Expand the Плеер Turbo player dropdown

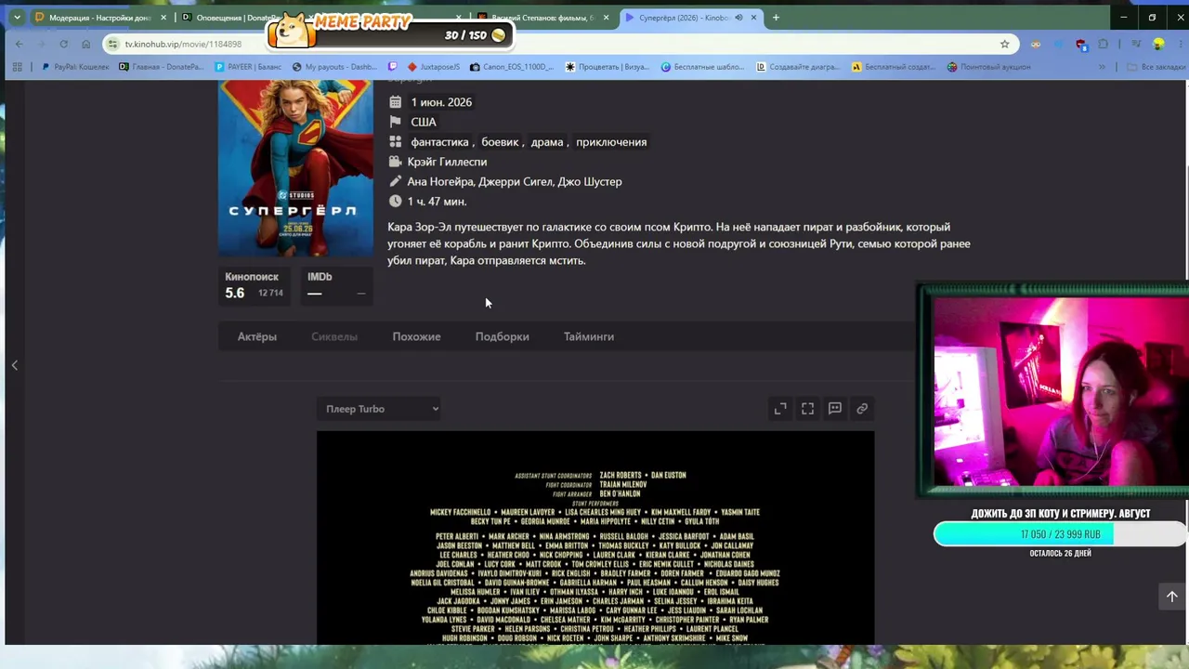[381, 409]
